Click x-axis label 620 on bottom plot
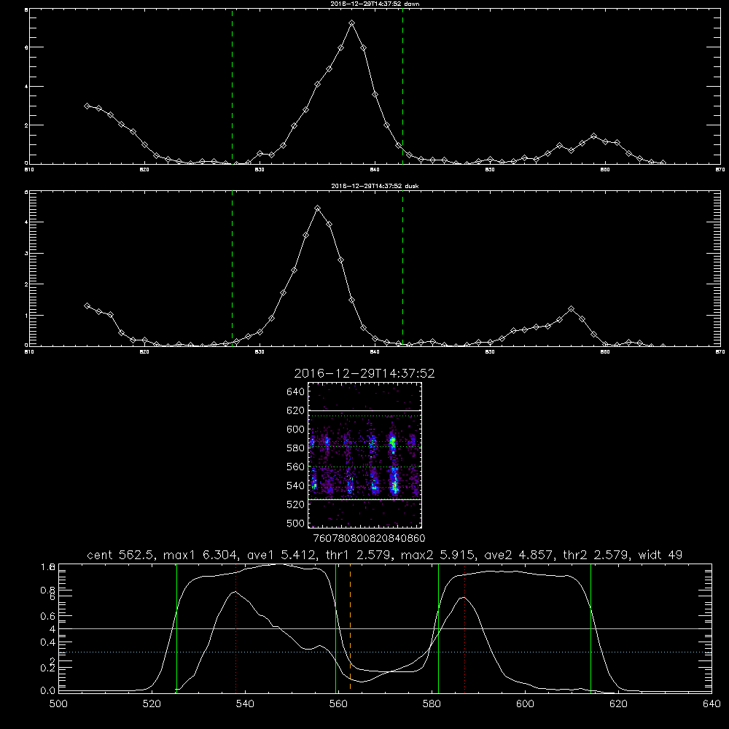The image size is (729, 729). click(618, 704)
